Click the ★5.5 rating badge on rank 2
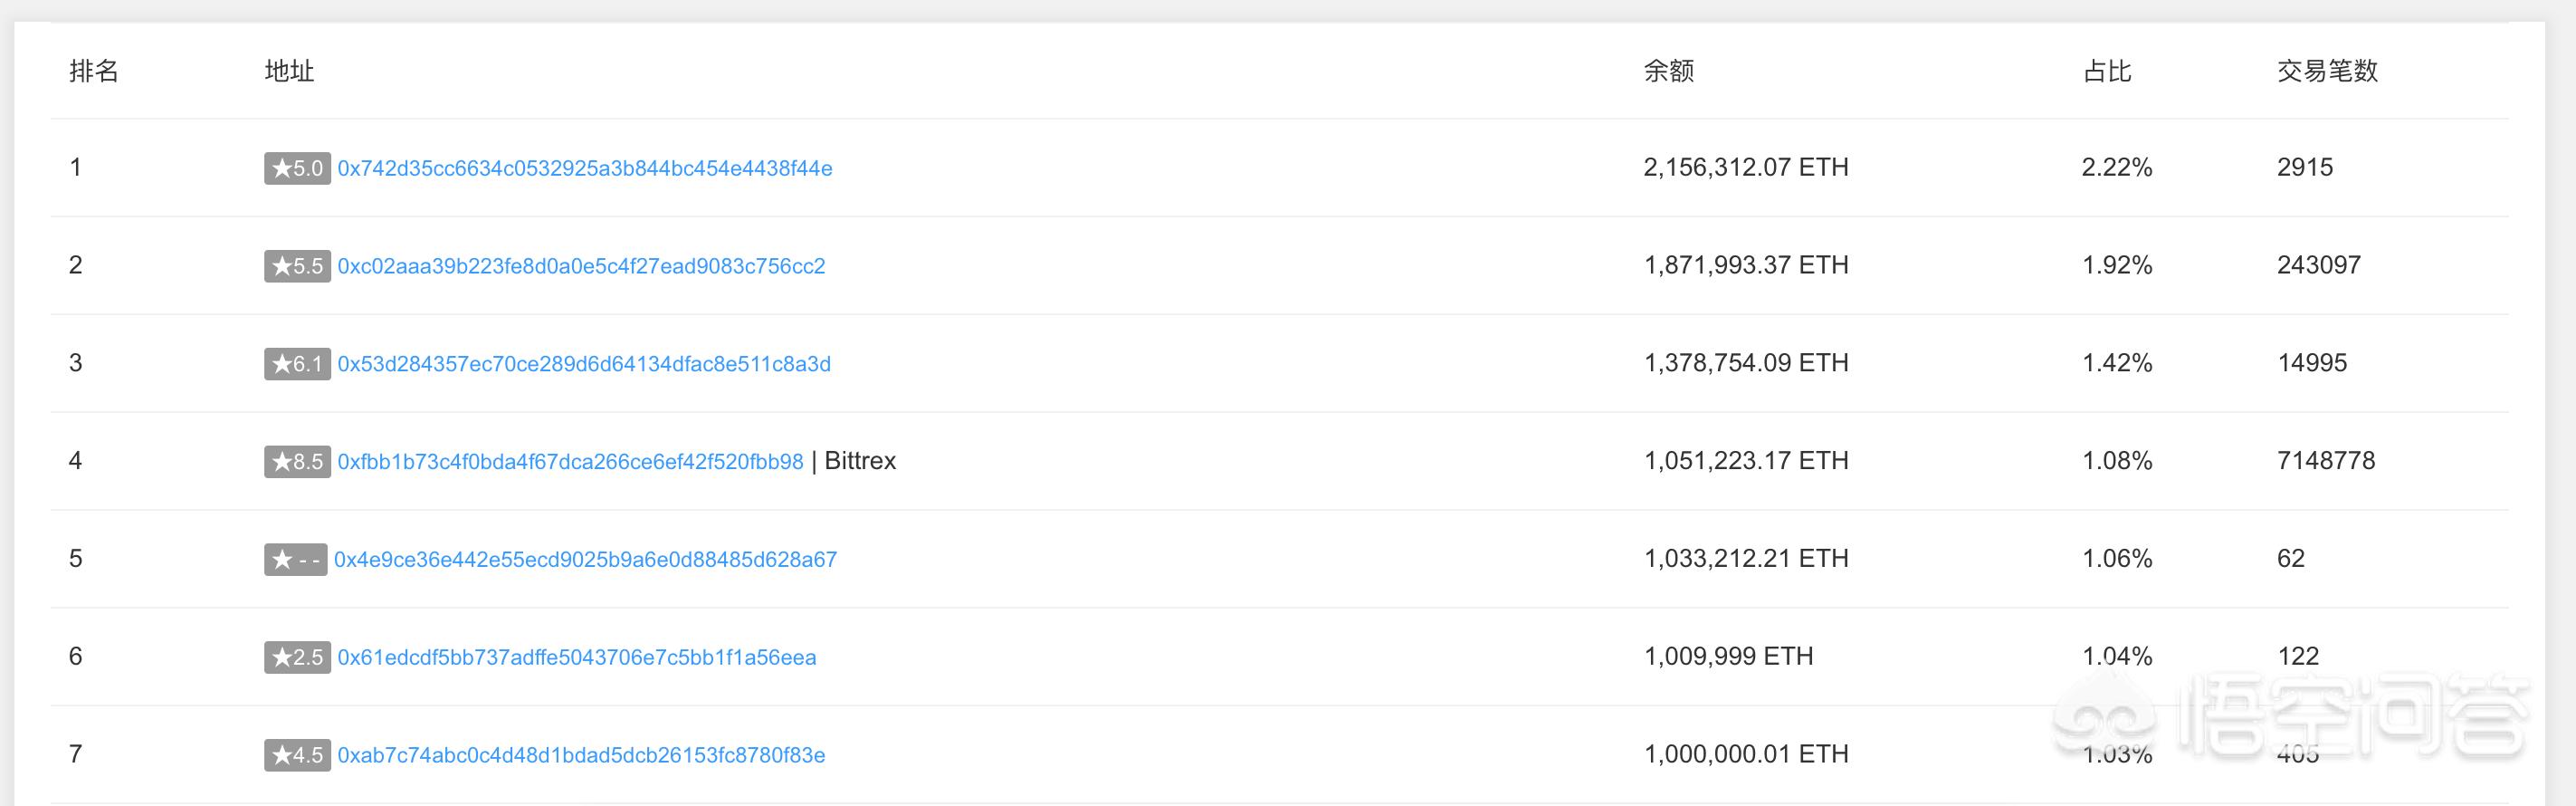The height and width of the screenshot is (806, 2576). 297,265
